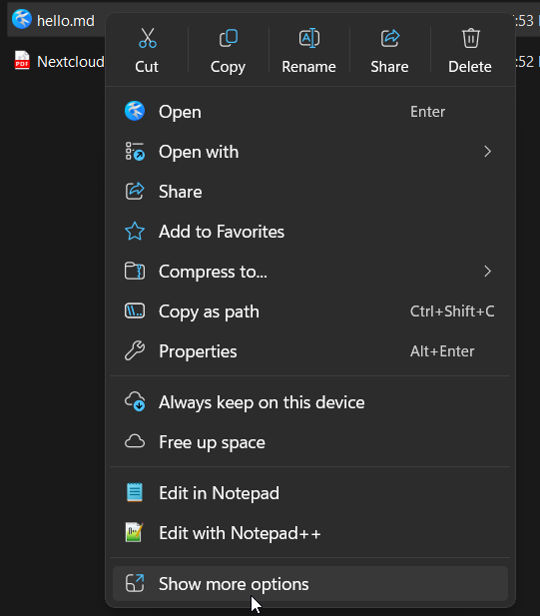540x616 pixels.
Task: Open Properties from the menu
Action: 310,350
